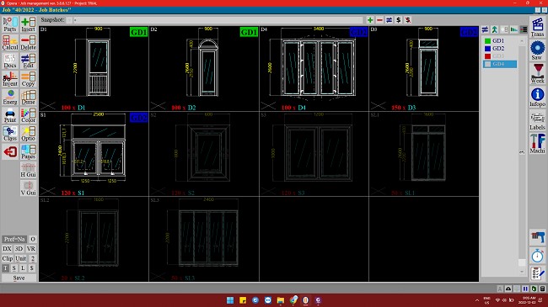
Task: Click the Print printer icon
Action: (10, 115)
